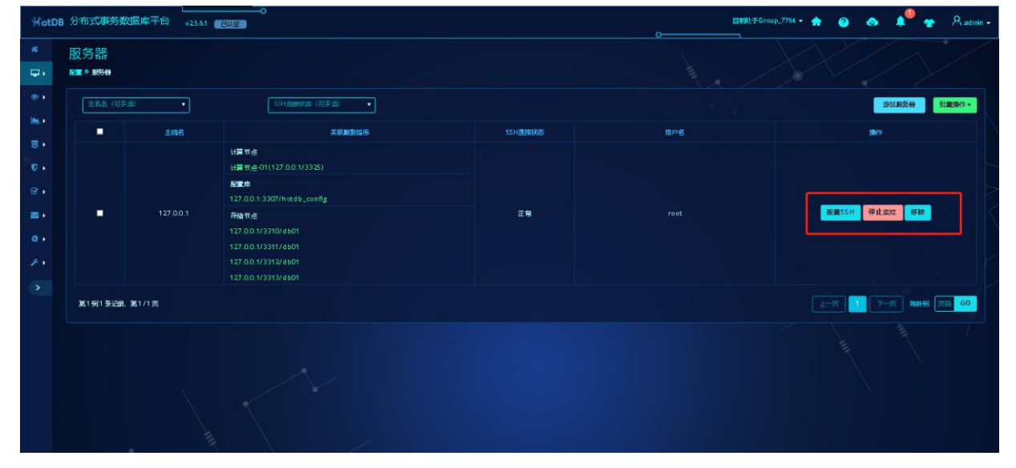Click the pink 停止监控 button

click(x=882, y=212)
